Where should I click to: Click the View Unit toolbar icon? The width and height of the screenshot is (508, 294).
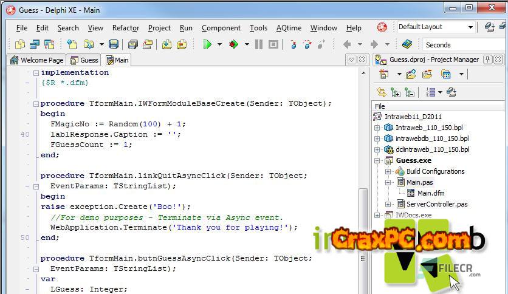click(20, 44)
